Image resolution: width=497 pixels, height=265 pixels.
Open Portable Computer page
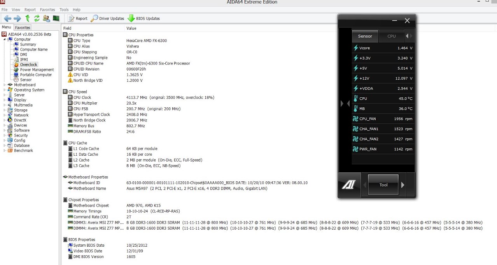tap(36, 75)
